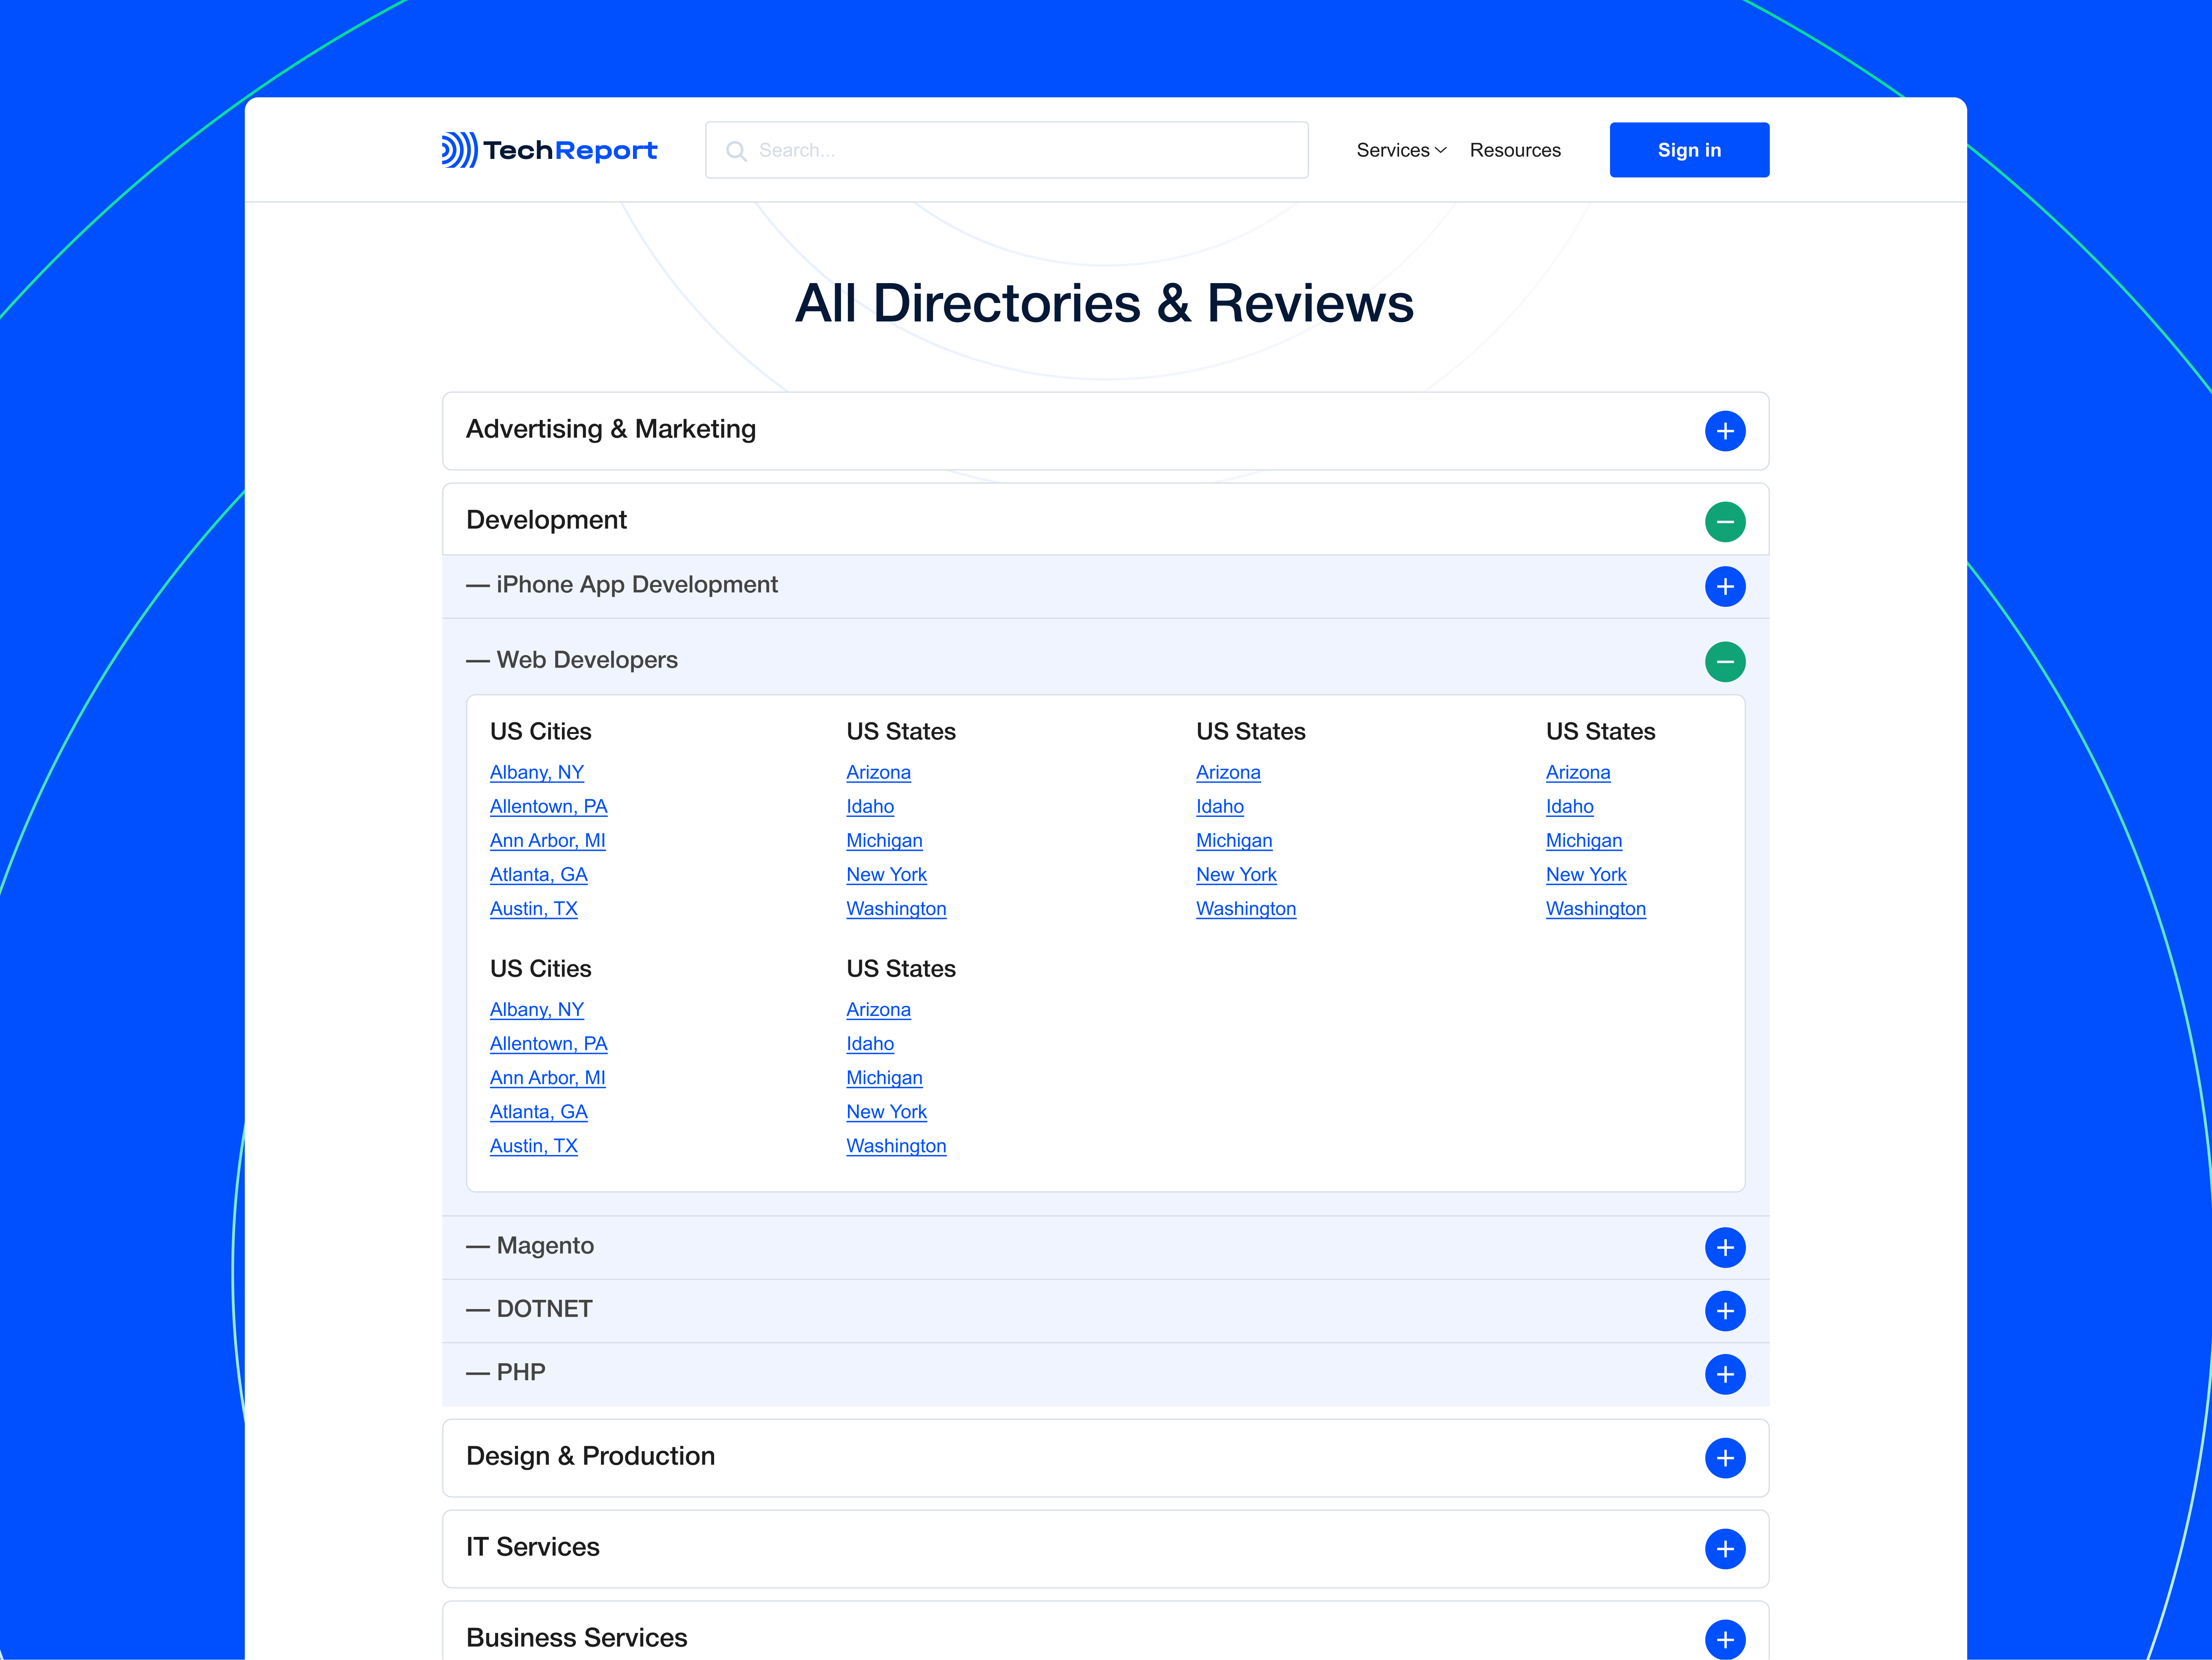Click the Resources menu item
Viewport: 2212px width, 1660px height.
click(x=1515, y=150)
